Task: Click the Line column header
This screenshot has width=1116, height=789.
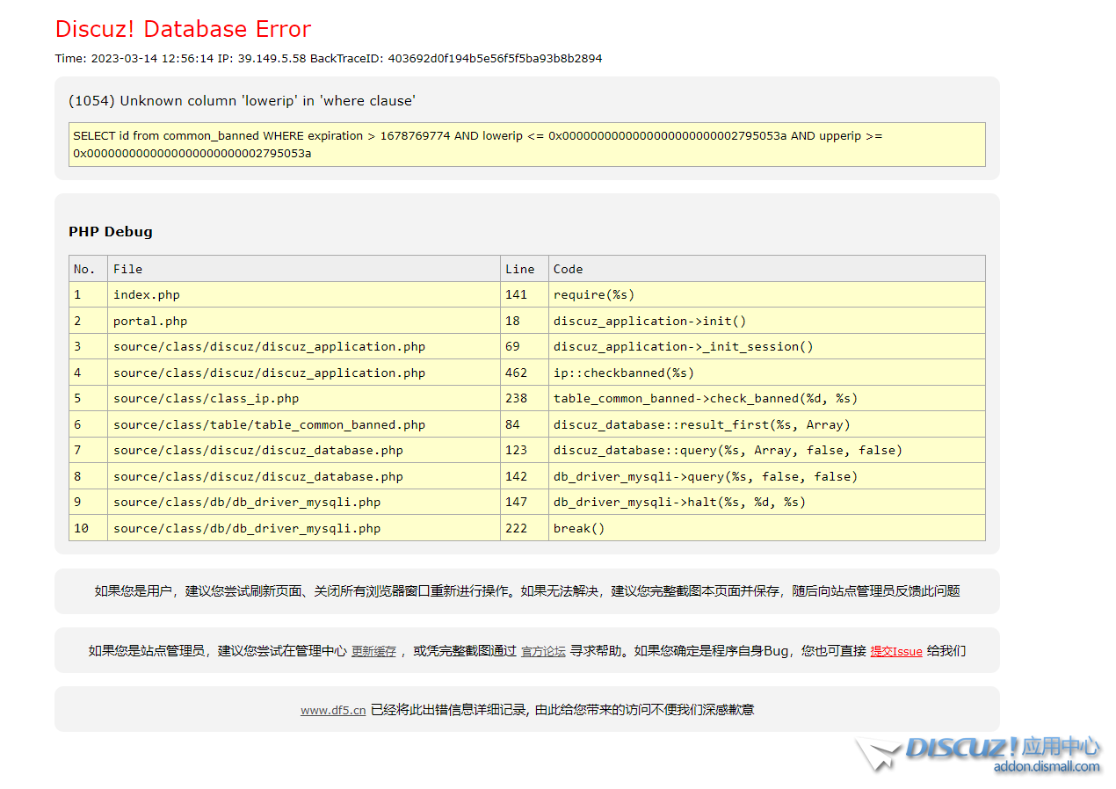Action: click(520, 268)
